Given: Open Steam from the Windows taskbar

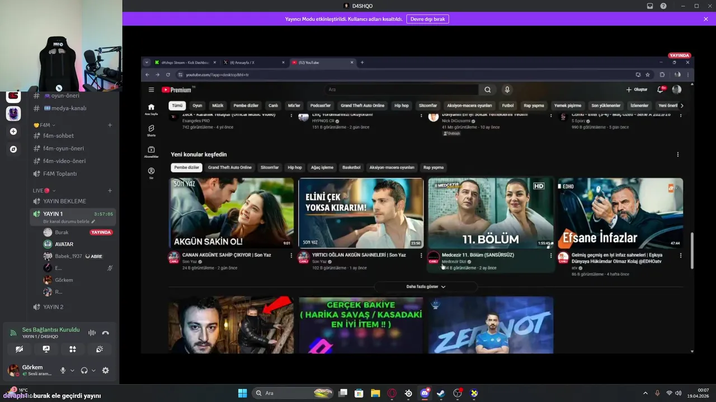Looking at the screenshot, I should (x=441, y=393).
